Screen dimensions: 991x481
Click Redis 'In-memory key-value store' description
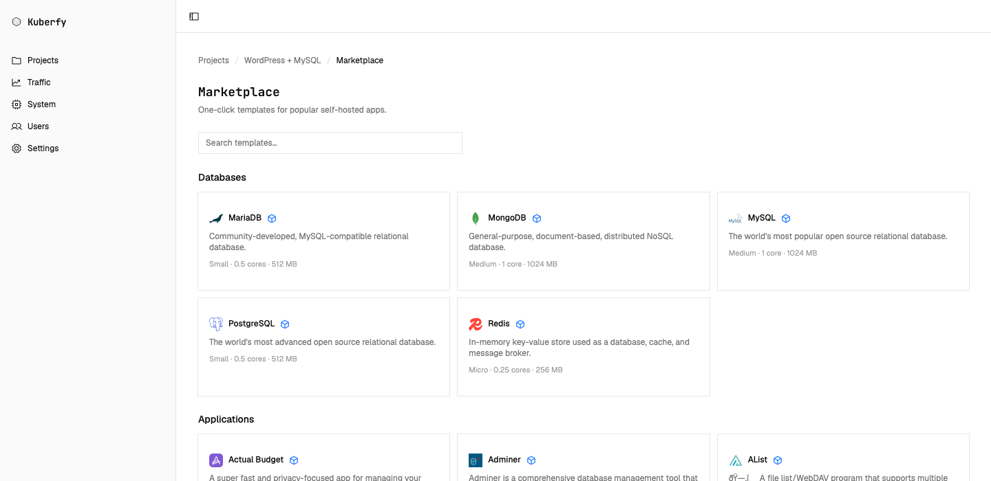coord(579,348)
